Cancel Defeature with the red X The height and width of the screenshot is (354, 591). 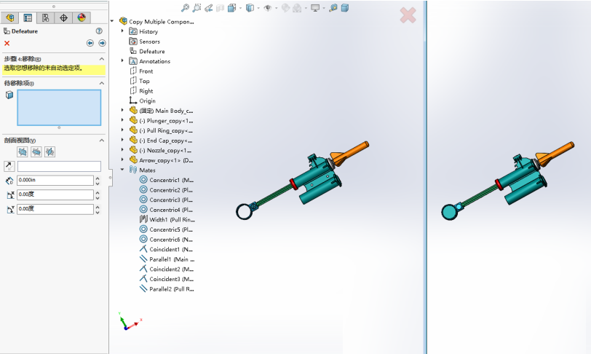pyautogui.click(x=7, y=44)
